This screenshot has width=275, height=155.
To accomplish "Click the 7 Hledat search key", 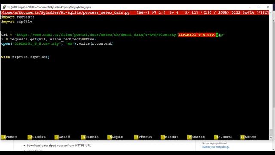I will 170,137.
